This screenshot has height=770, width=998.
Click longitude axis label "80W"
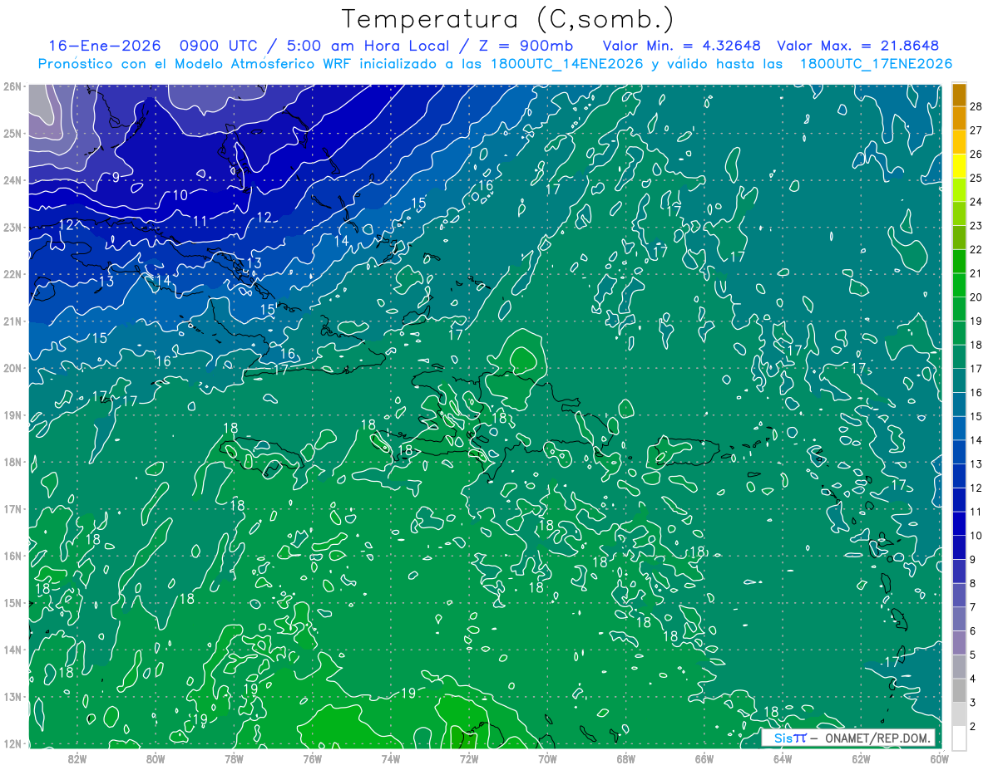point(155,758)
